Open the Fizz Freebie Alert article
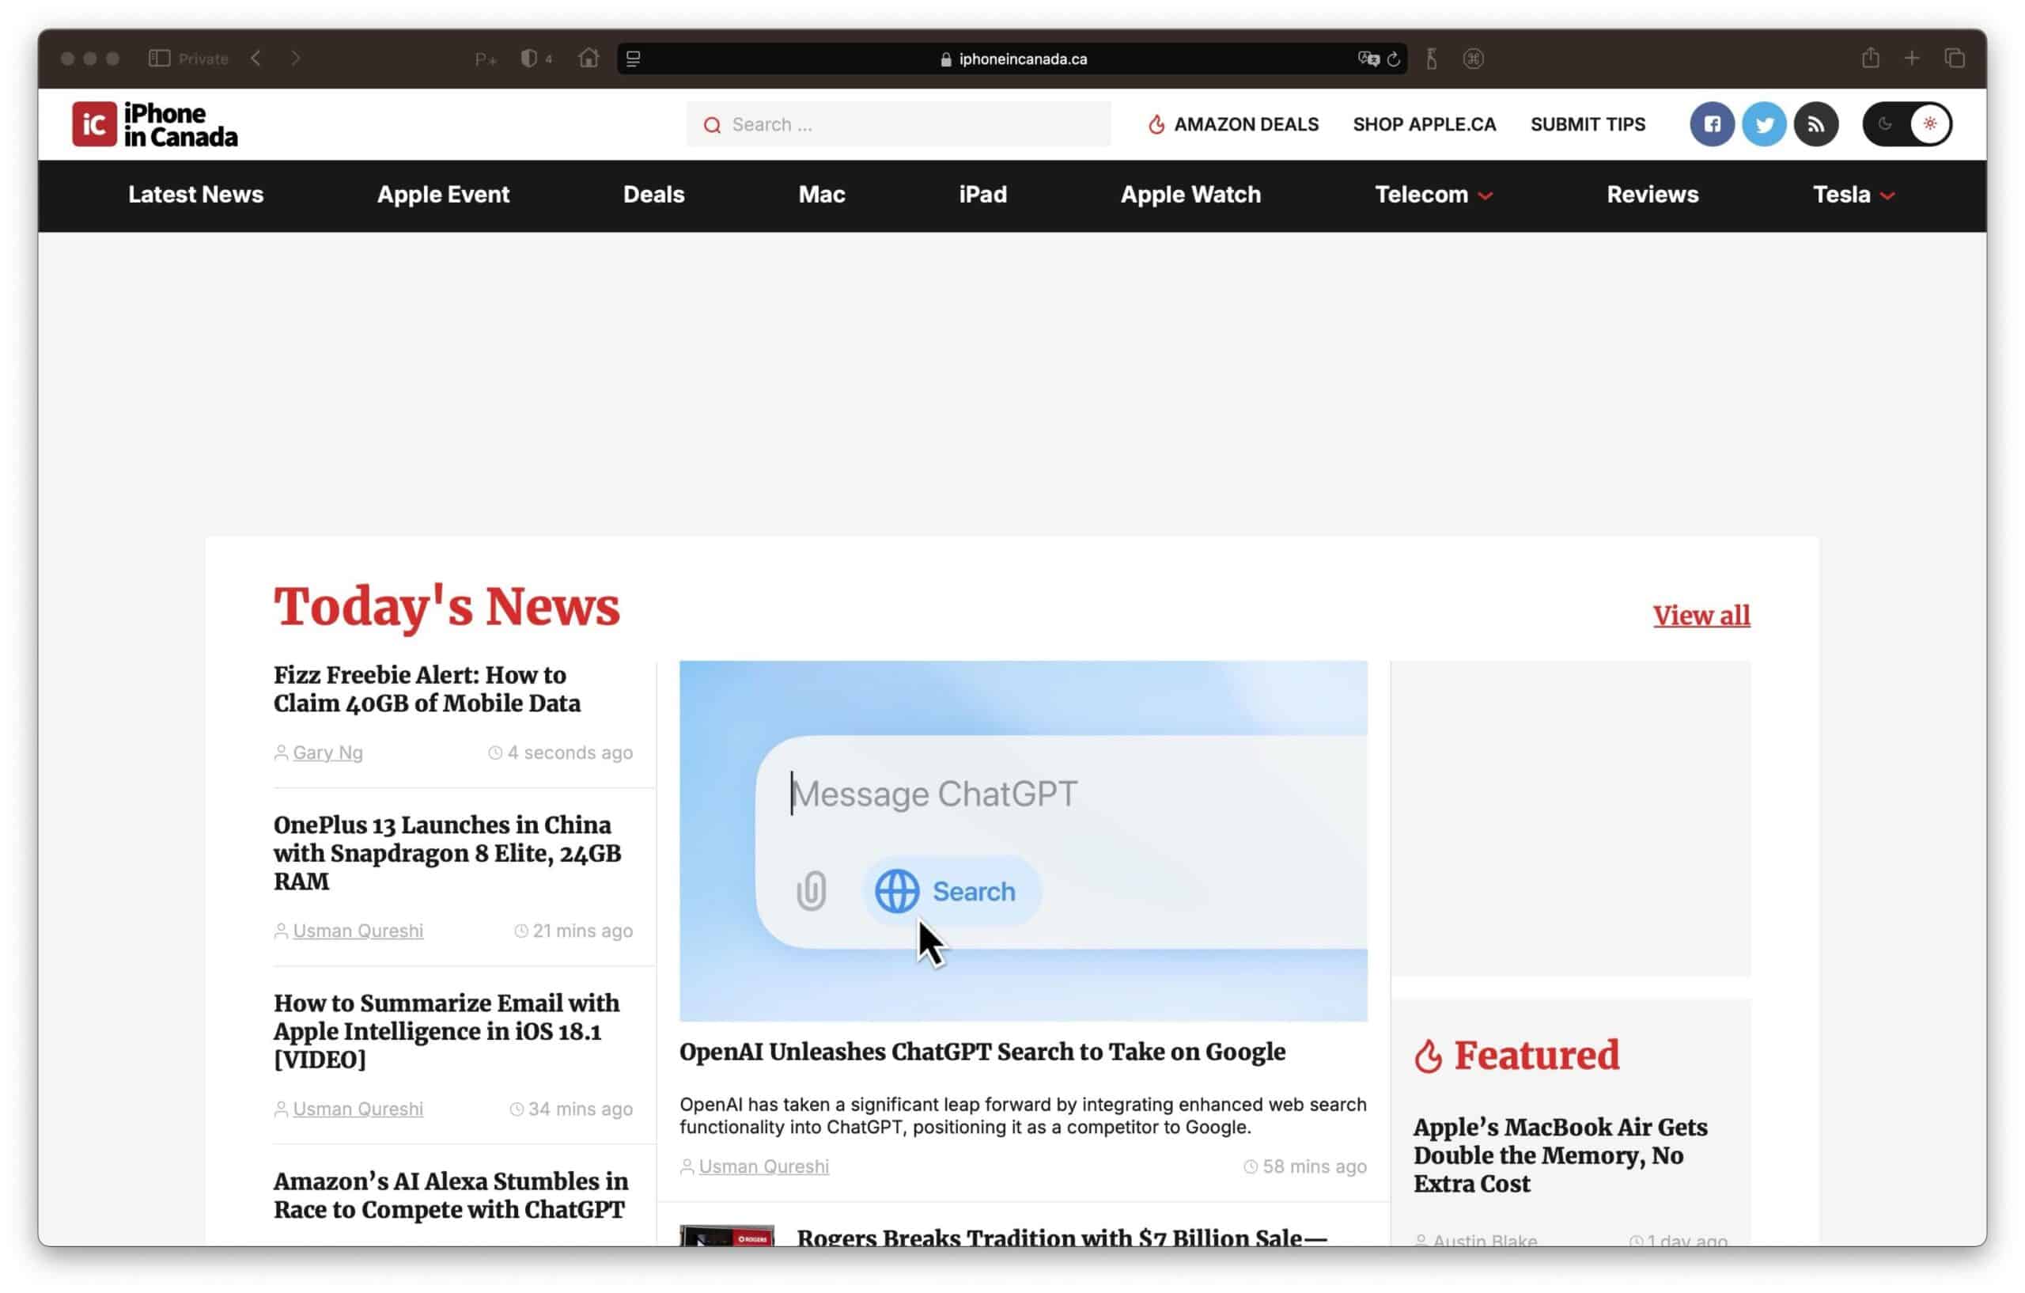2025x1293 pixels. pos(427,689)
